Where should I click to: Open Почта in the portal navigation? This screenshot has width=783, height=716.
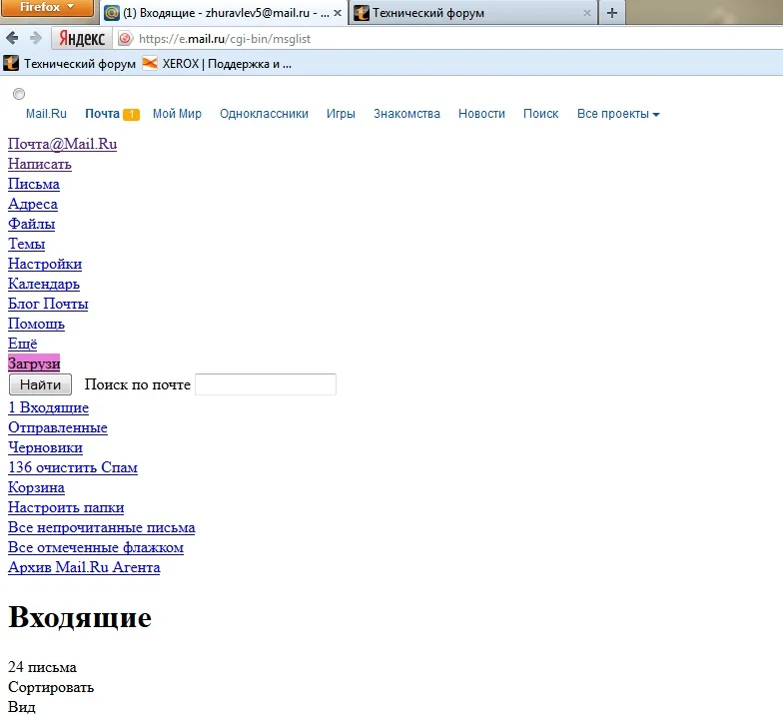tap(102, 114)
